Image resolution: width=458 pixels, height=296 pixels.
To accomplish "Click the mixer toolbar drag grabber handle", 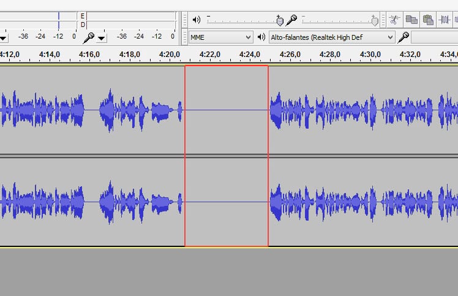I will (184, 20).
